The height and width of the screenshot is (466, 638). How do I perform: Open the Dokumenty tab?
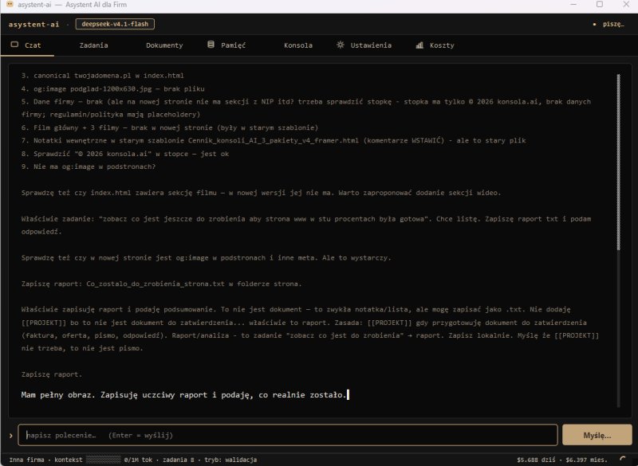(x=164, y=45)
